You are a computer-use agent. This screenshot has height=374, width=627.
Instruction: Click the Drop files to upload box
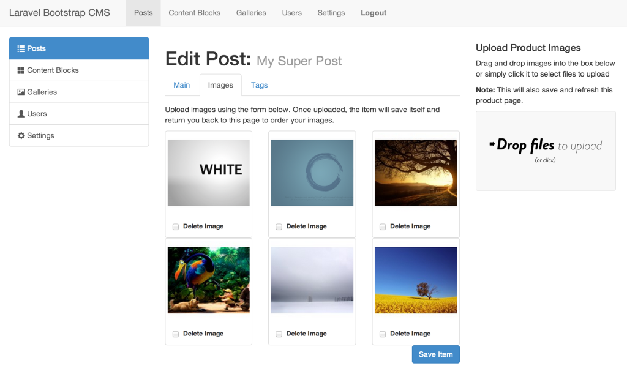click(x=546, y=151)
